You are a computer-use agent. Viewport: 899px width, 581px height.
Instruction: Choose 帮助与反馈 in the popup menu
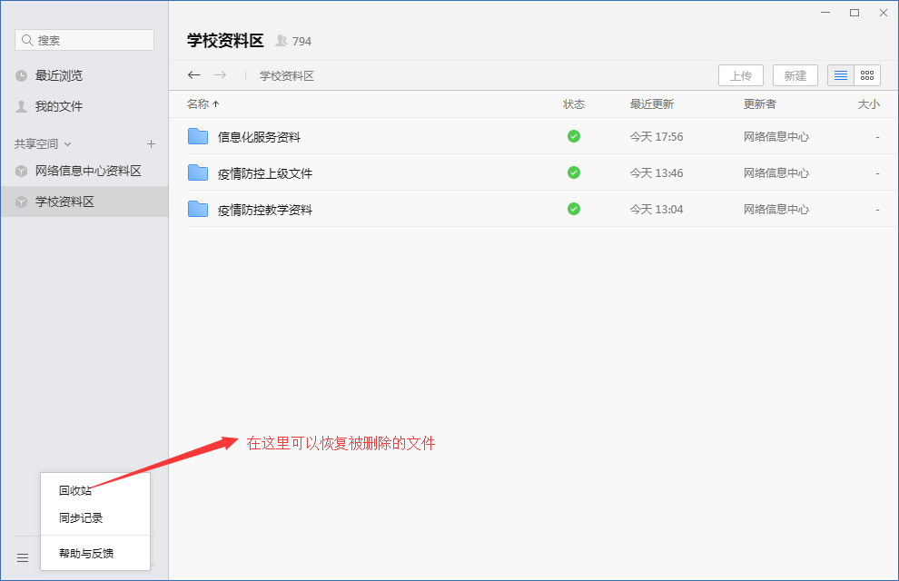[x=86, y=553]
